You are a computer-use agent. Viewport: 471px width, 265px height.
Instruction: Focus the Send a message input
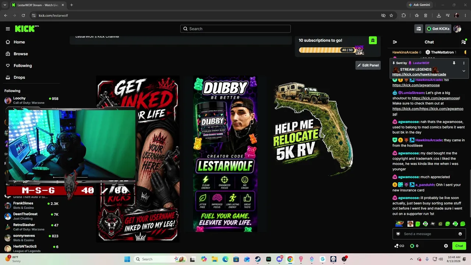pyautogui.click(x=429, y=234)
